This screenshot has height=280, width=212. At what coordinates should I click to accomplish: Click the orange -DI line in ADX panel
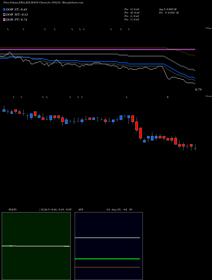pos(107,267)
